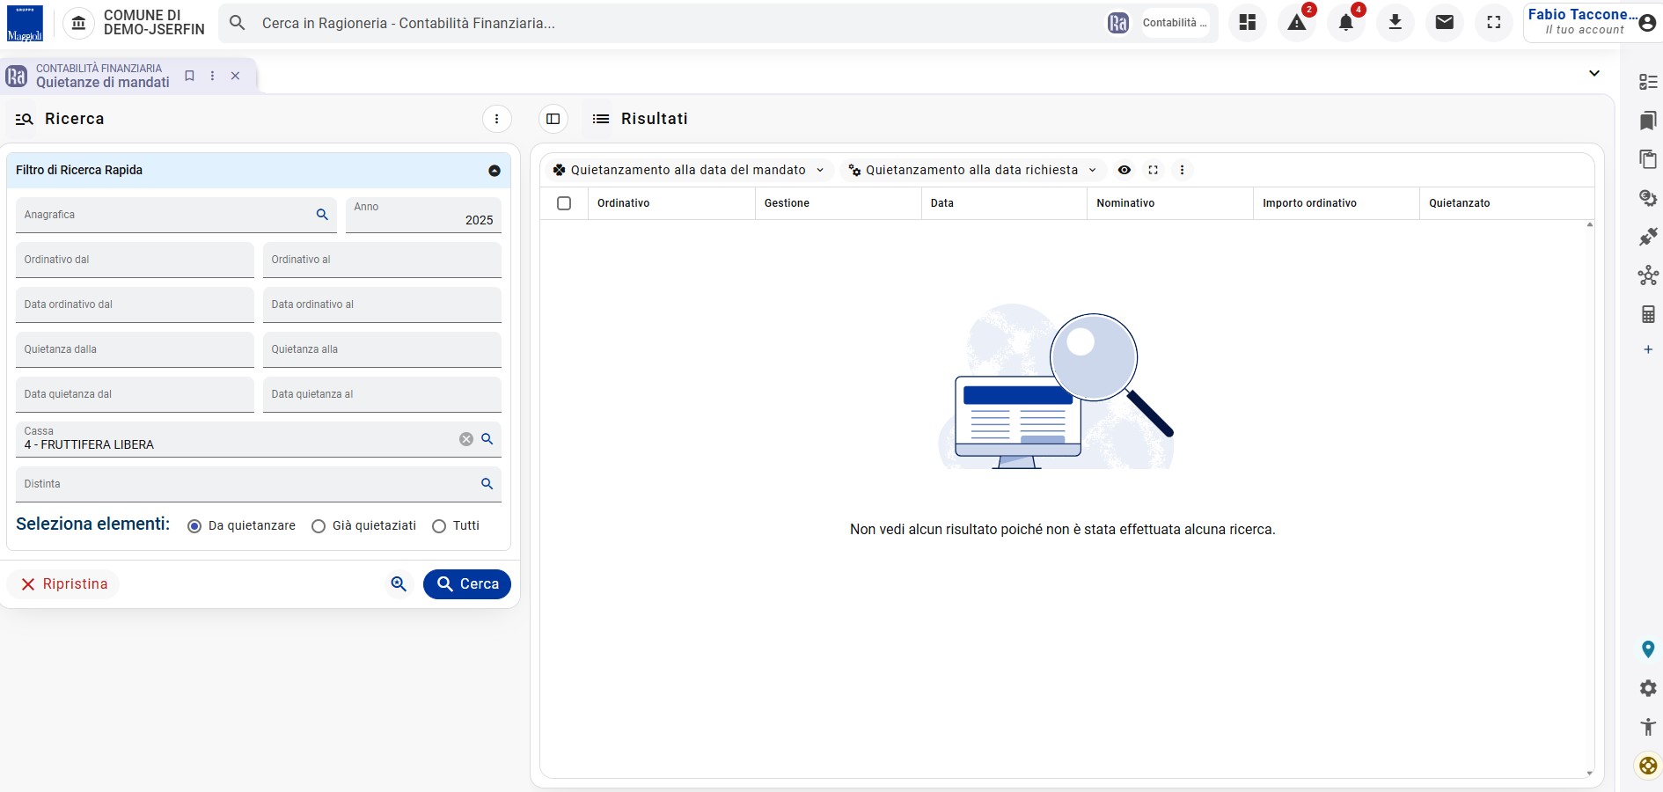This screenshot has width=1663, height=792.
Task: Open advanced search zoom icon
Action: coord(399,584)
